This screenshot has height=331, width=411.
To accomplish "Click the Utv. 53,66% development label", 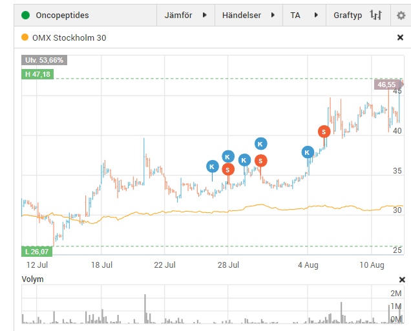I will click(x=45, y=60).
